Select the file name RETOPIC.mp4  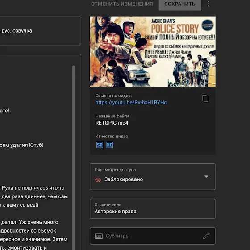pyautogui.click(x=112, y=123)
